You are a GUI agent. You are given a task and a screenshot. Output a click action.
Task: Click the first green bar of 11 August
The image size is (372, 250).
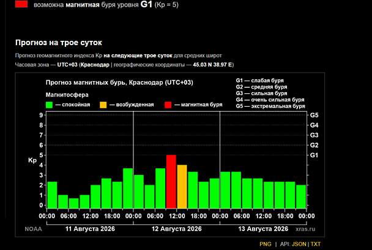(52, 195)
